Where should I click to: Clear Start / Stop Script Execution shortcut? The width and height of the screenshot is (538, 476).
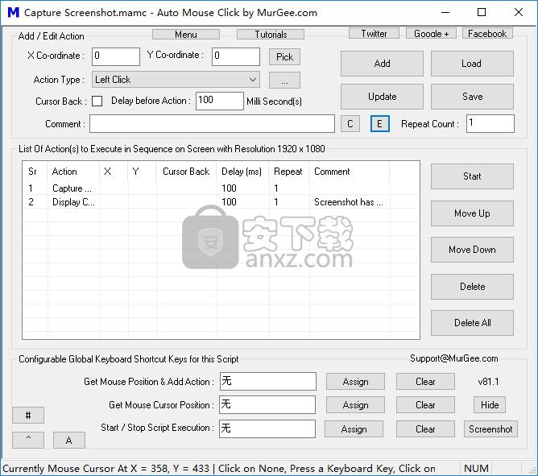(425, 429)
